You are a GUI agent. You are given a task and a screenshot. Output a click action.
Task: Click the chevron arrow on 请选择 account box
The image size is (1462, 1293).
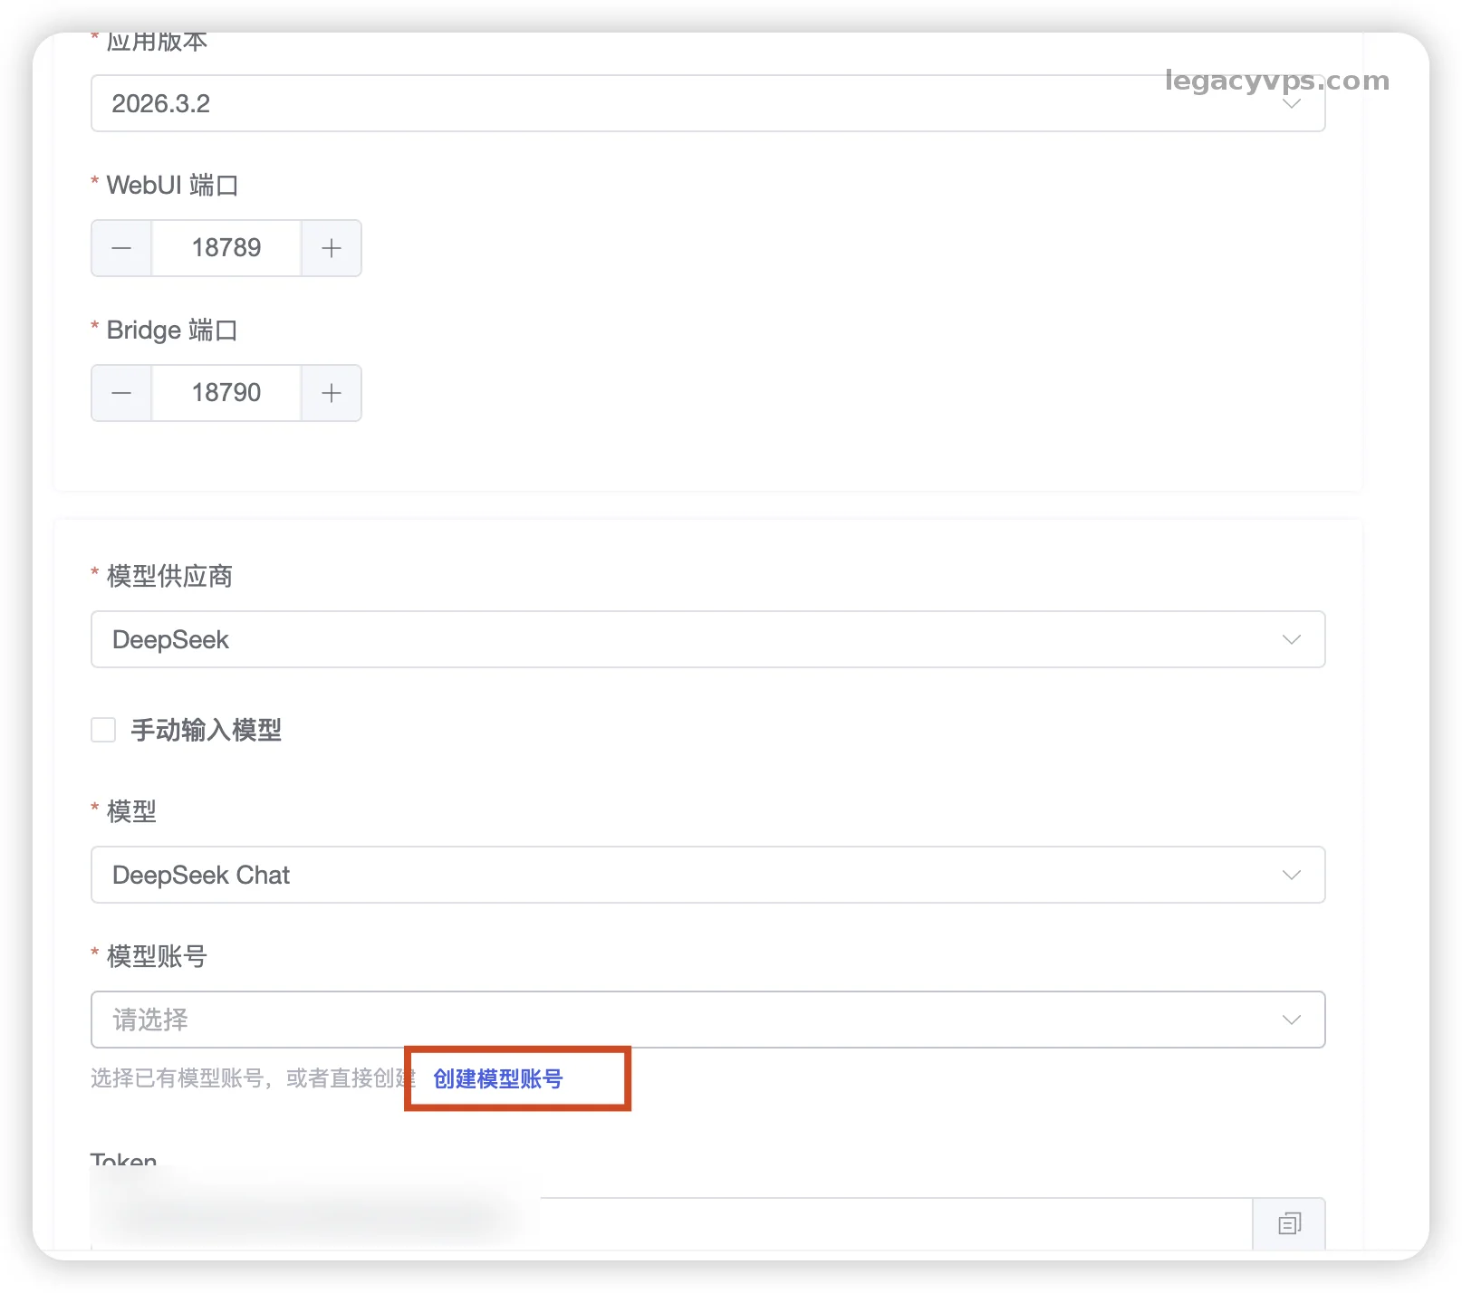[x=1291, y=1020]
